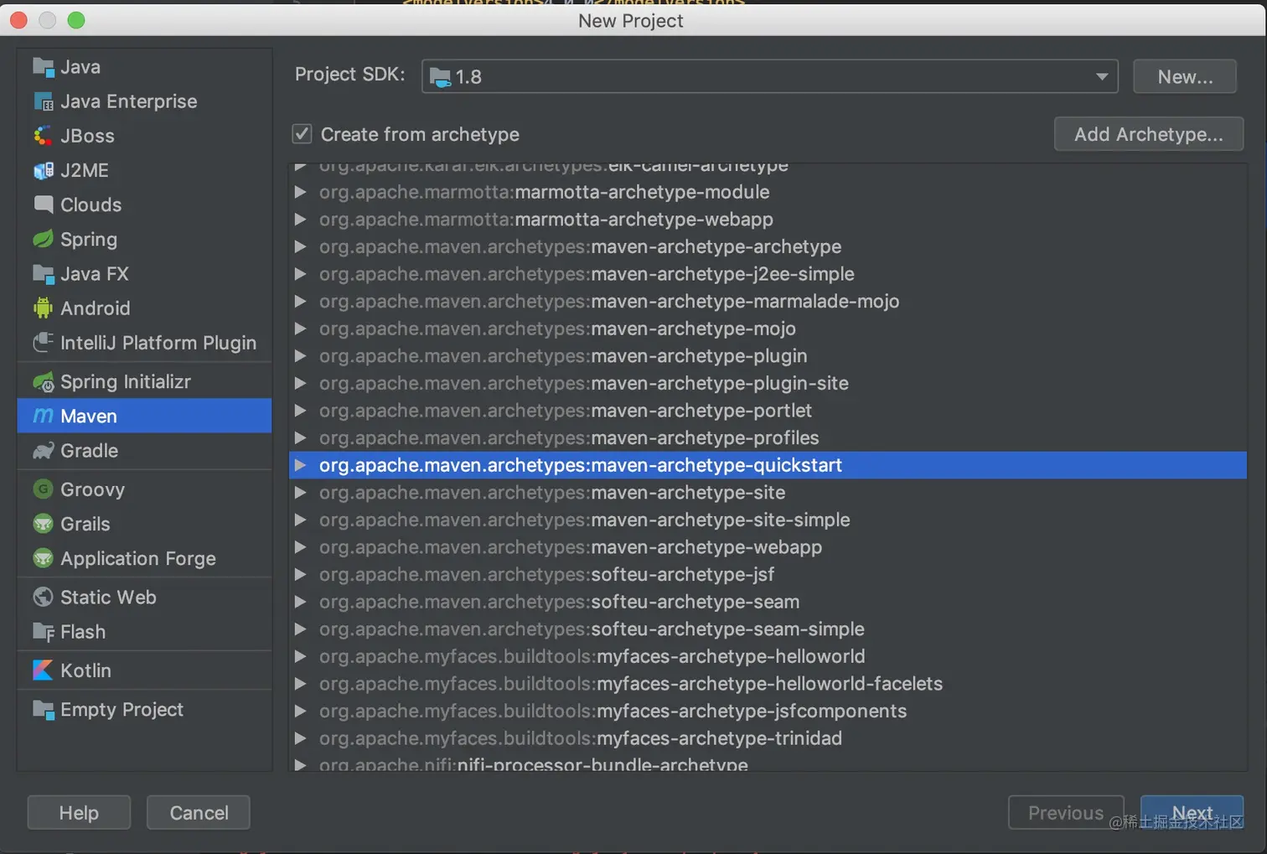
Task: Expand marmotta-archetype-module node
Action: [300, 192]
